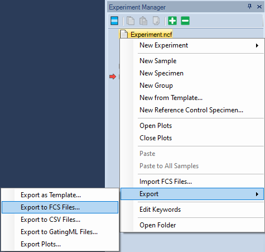
Task: Choose Export to CSV Files...
Action: point(60,220)
